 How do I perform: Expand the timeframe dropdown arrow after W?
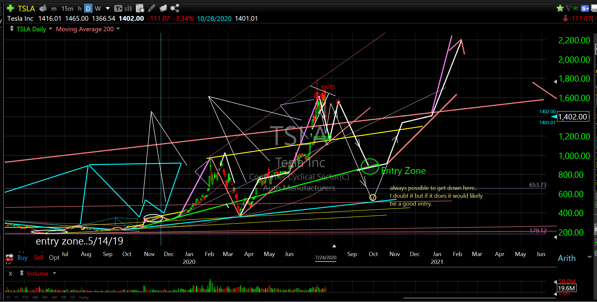click(x=108, y=8)
